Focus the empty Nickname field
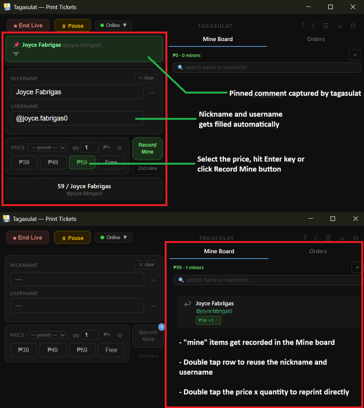This screenshot has height=408, width=364. [x=77, y=279]
